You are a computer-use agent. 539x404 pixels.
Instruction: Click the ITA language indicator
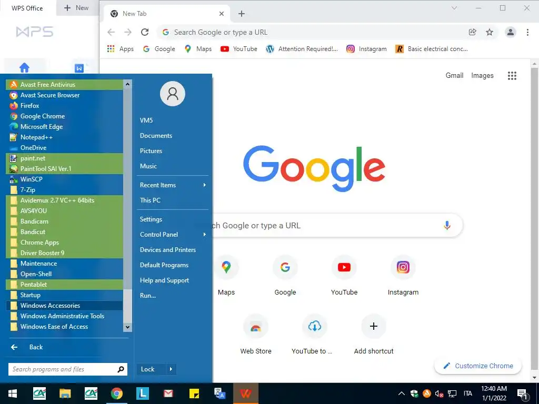click(x=467, y=393)
